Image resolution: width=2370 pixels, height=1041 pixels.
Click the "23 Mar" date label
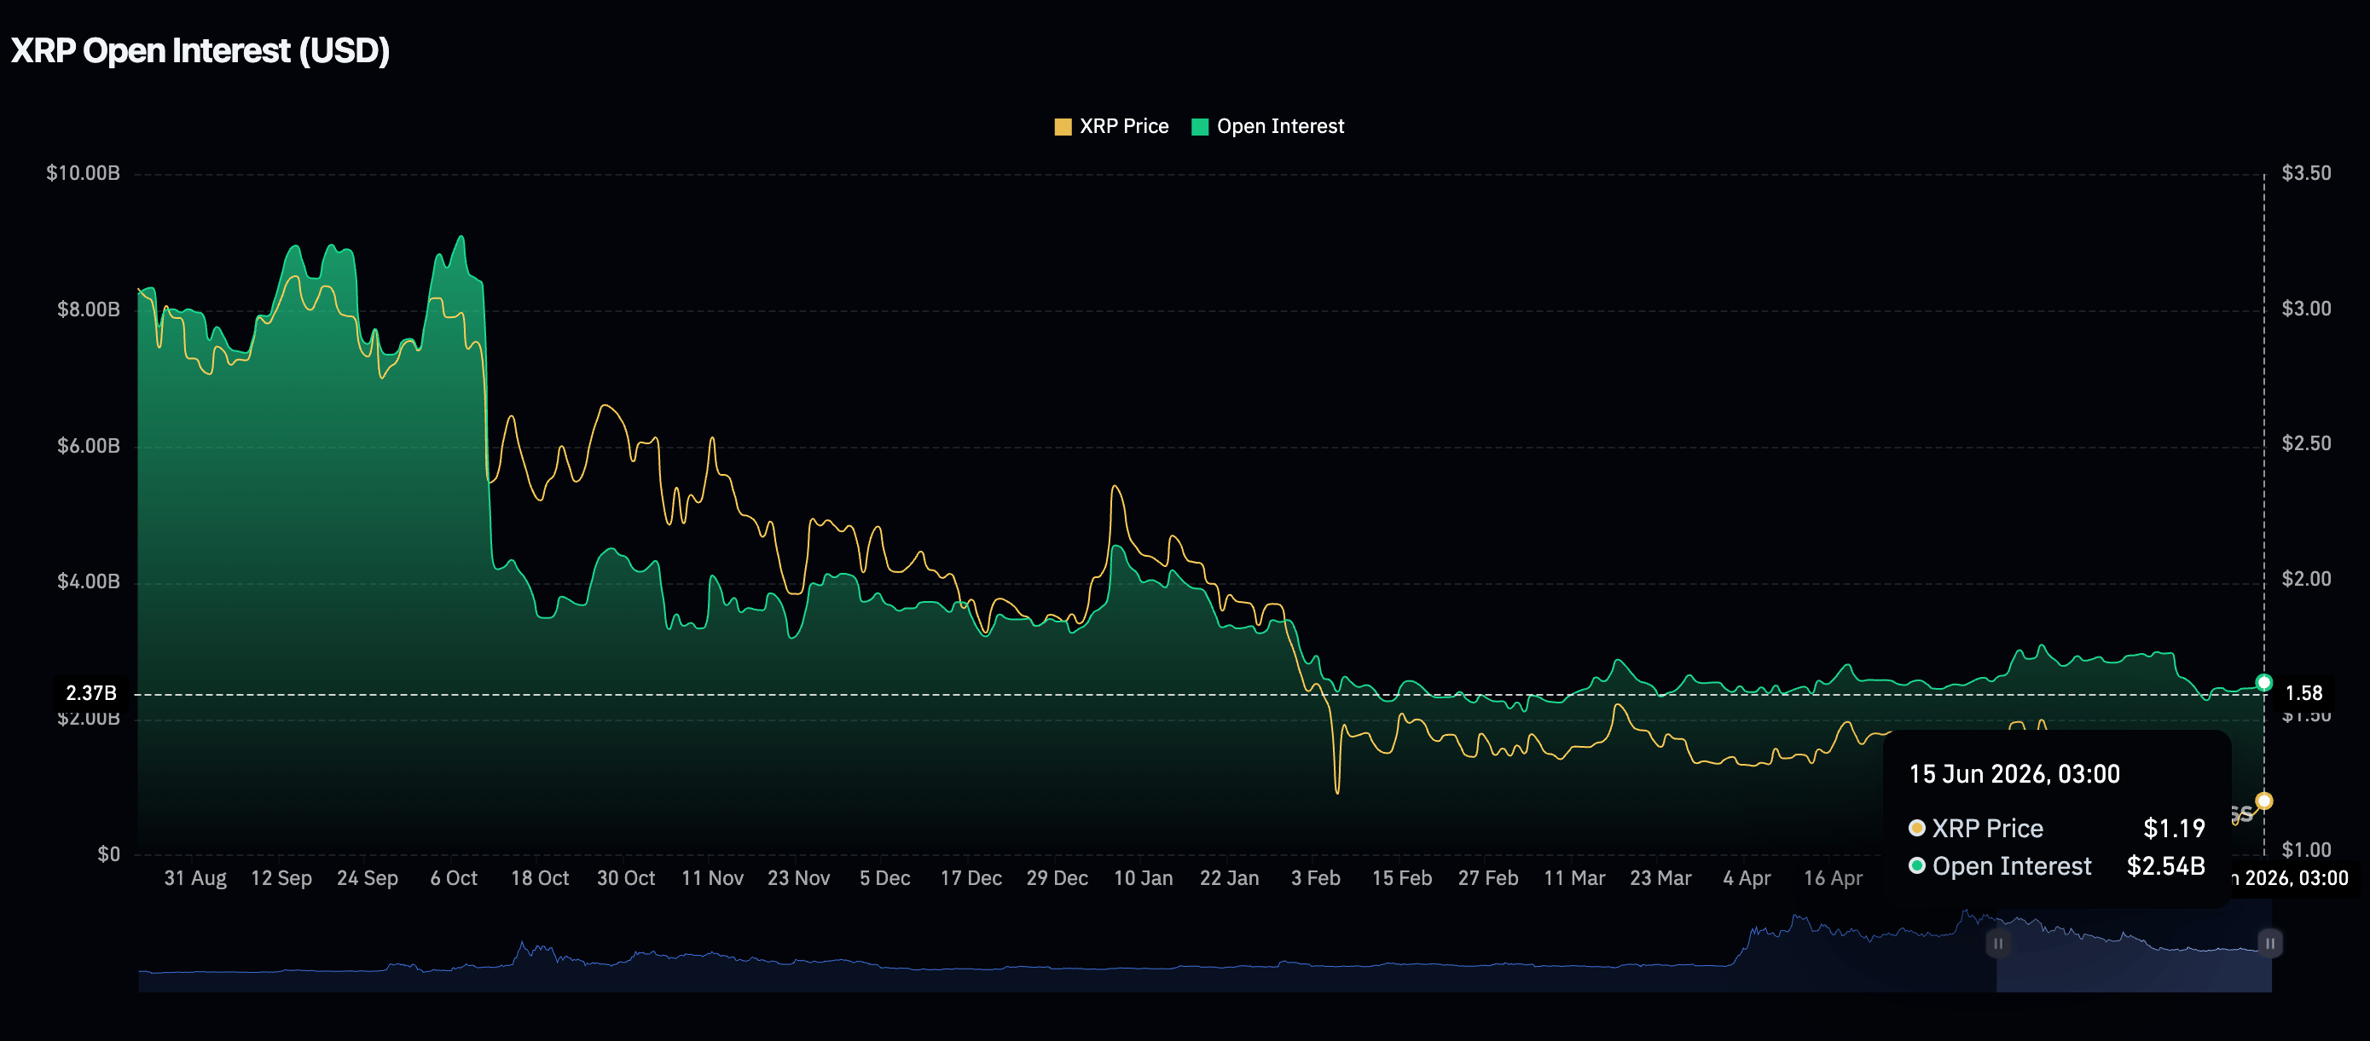(x=1660, y=878)
